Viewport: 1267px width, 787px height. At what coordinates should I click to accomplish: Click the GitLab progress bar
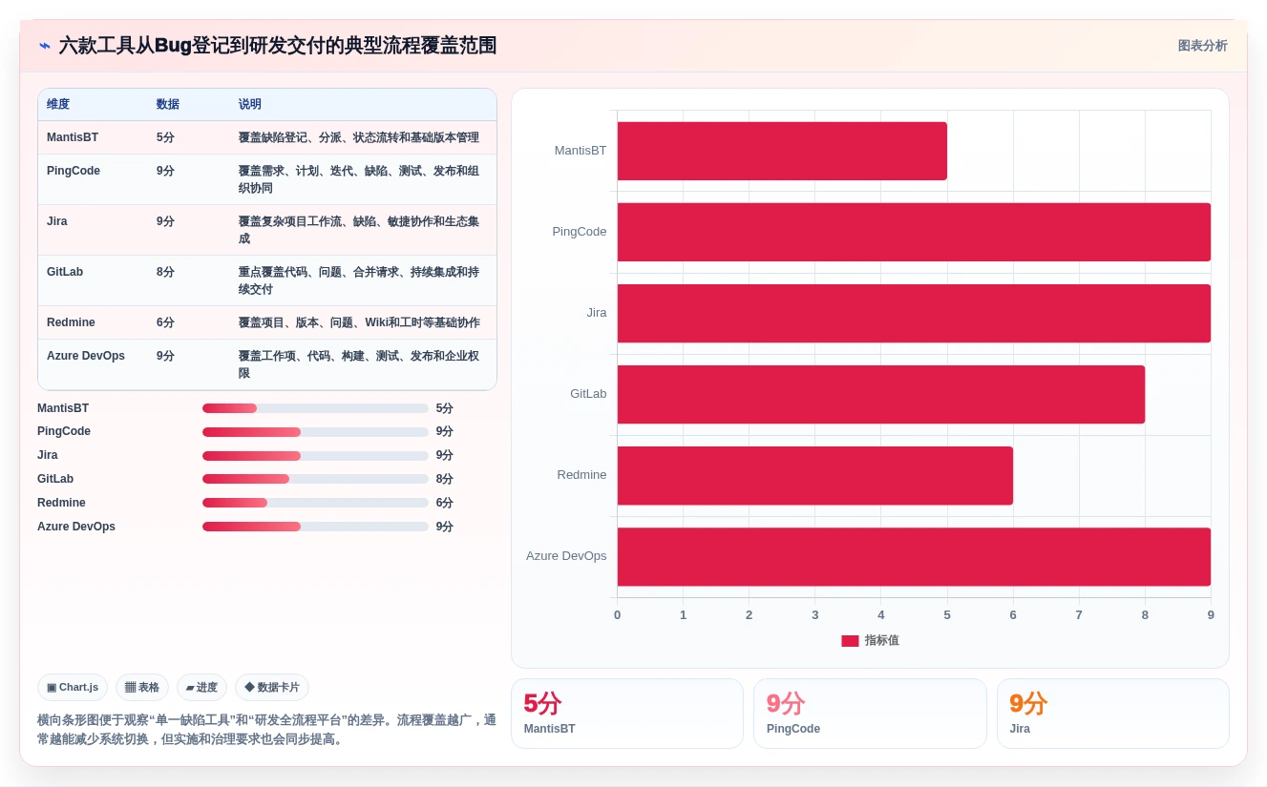[315, 479]
